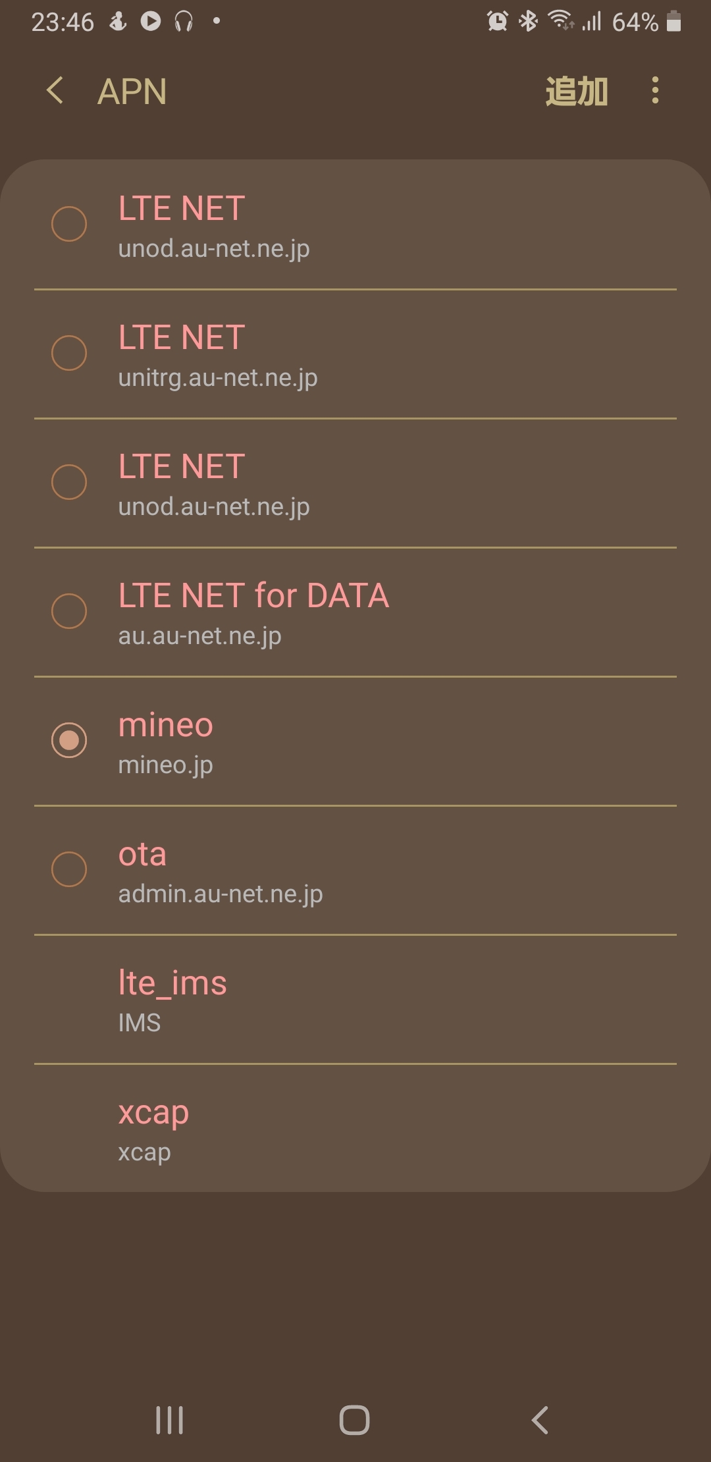The height and width of the screenshot is (1462, 711).
Task: Tap the headphones status bar icon
Action: click(x=184, y=22)
